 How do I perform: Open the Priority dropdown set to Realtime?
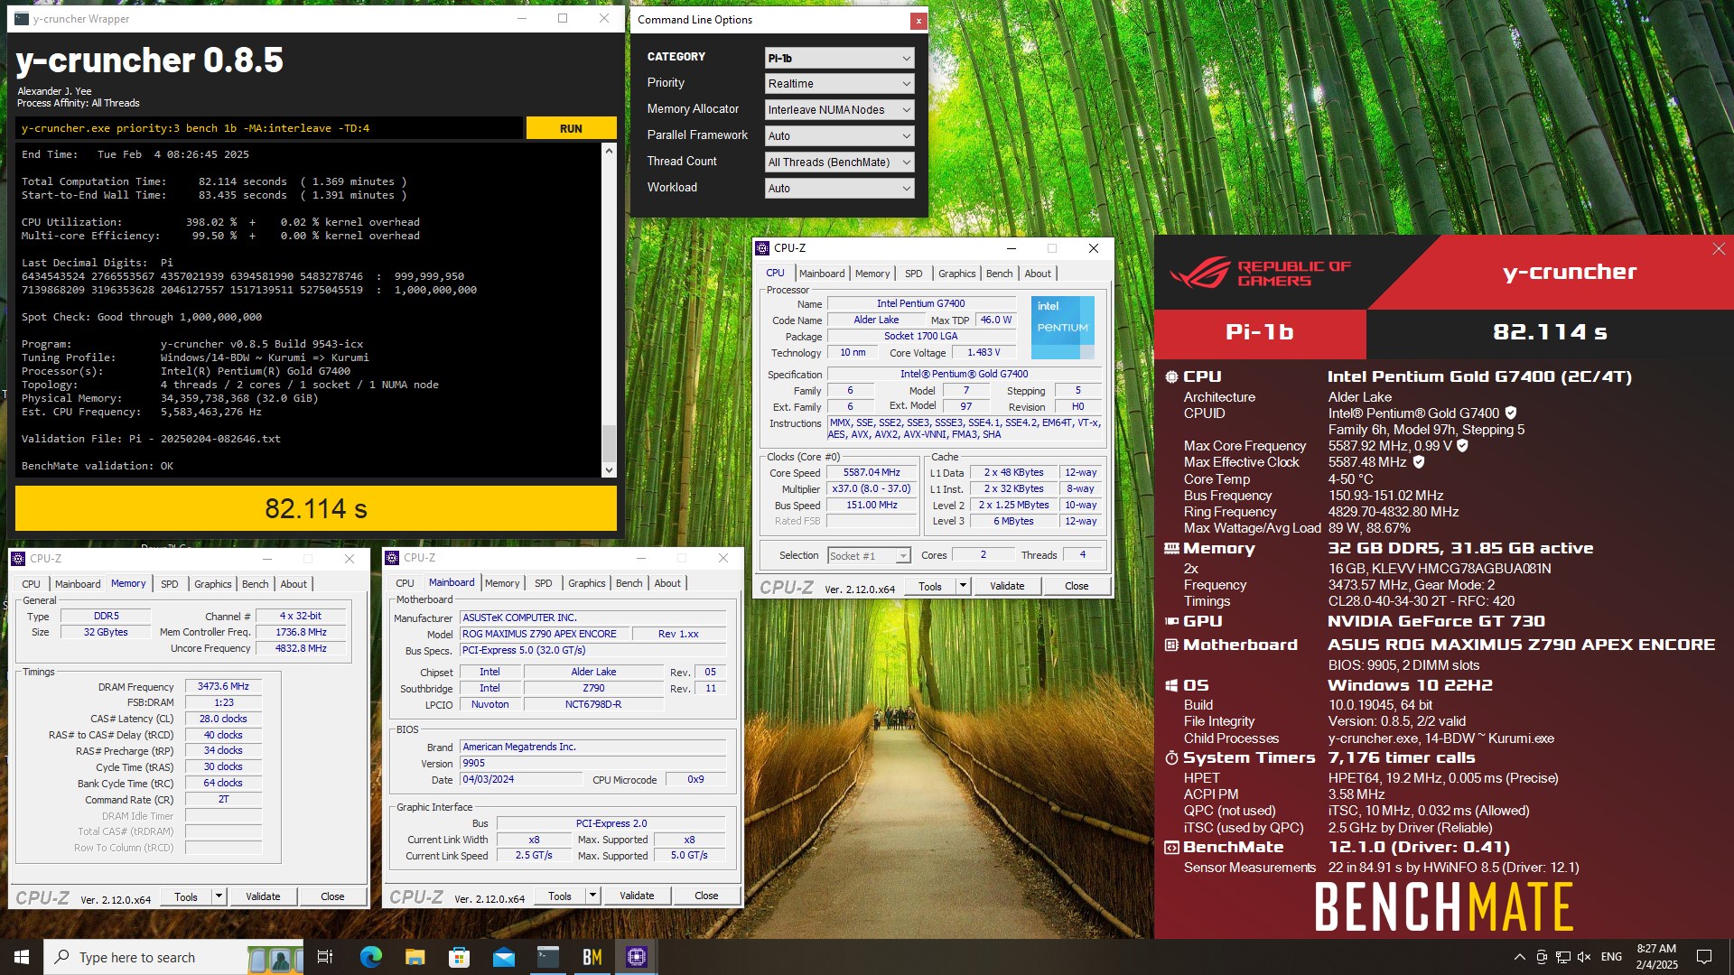click(839, 84)
